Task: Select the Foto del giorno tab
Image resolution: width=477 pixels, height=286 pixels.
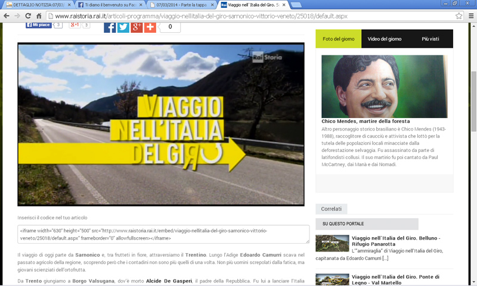Action: 338,39
